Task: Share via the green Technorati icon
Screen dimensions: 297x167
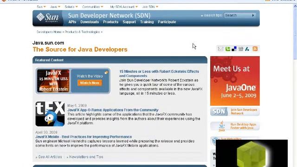Action: tap(228, 49)
